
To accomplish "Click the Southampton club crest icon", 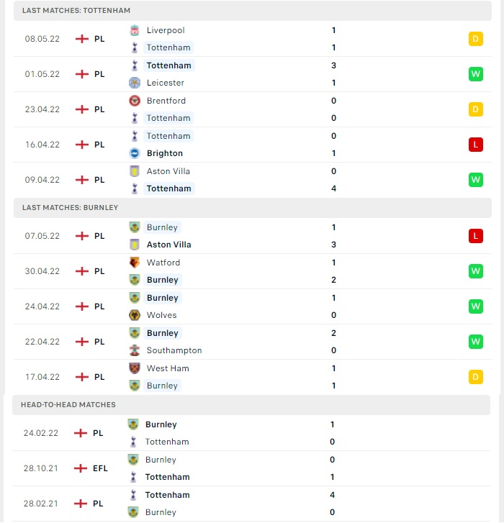I will coord(135,350).
